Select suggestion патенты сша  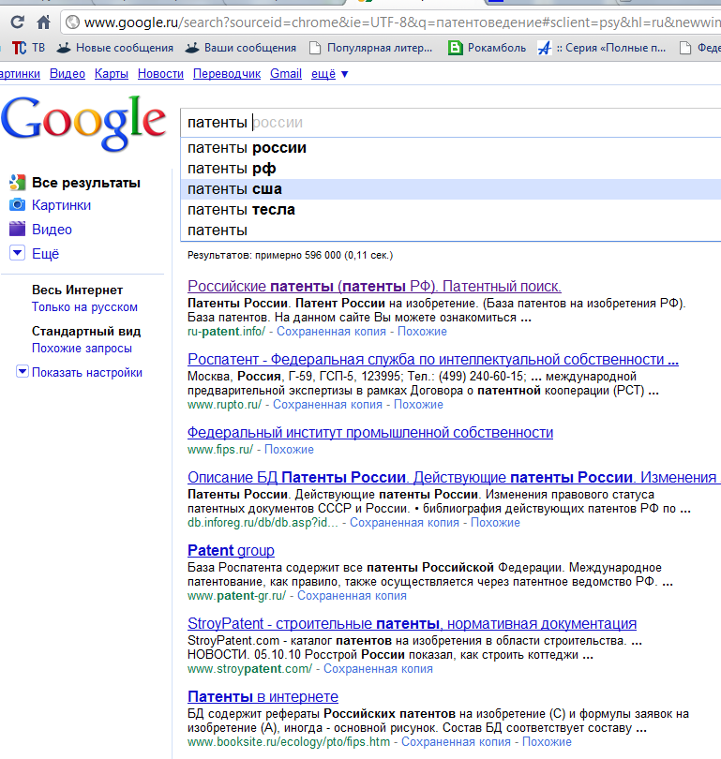point(450,189)
